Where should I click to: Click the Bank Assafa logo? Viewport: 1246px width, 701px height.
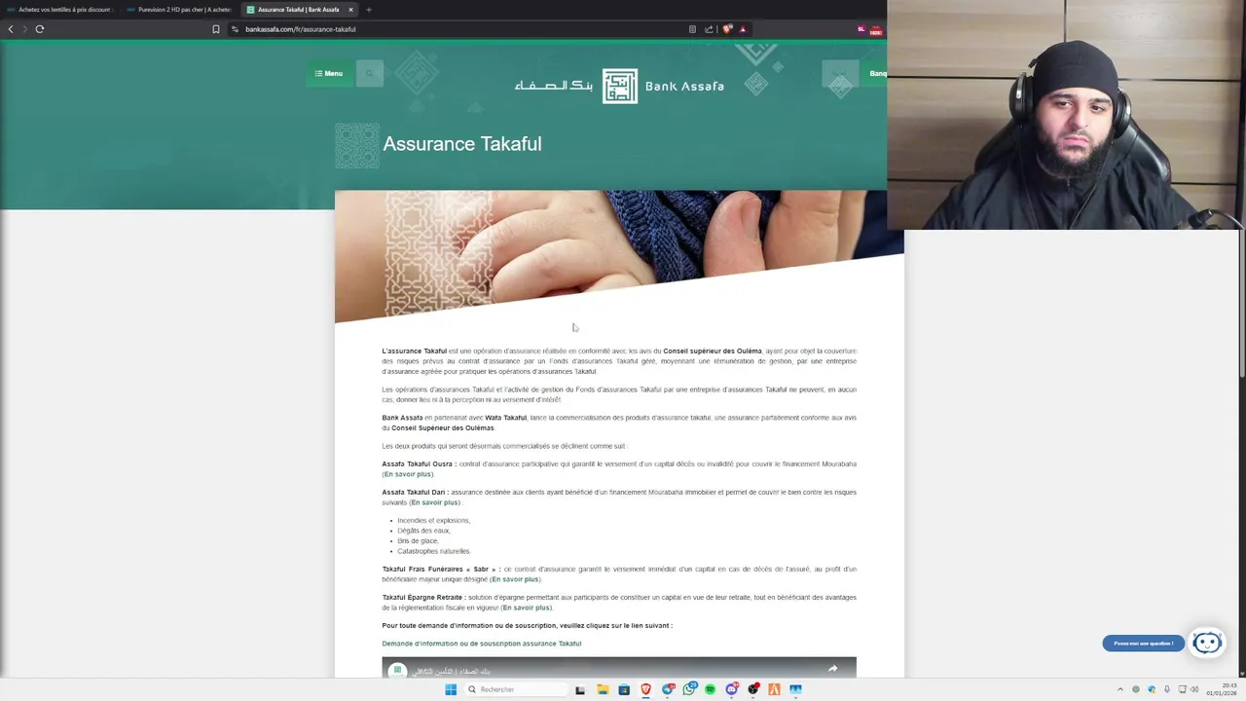point(619,86)
